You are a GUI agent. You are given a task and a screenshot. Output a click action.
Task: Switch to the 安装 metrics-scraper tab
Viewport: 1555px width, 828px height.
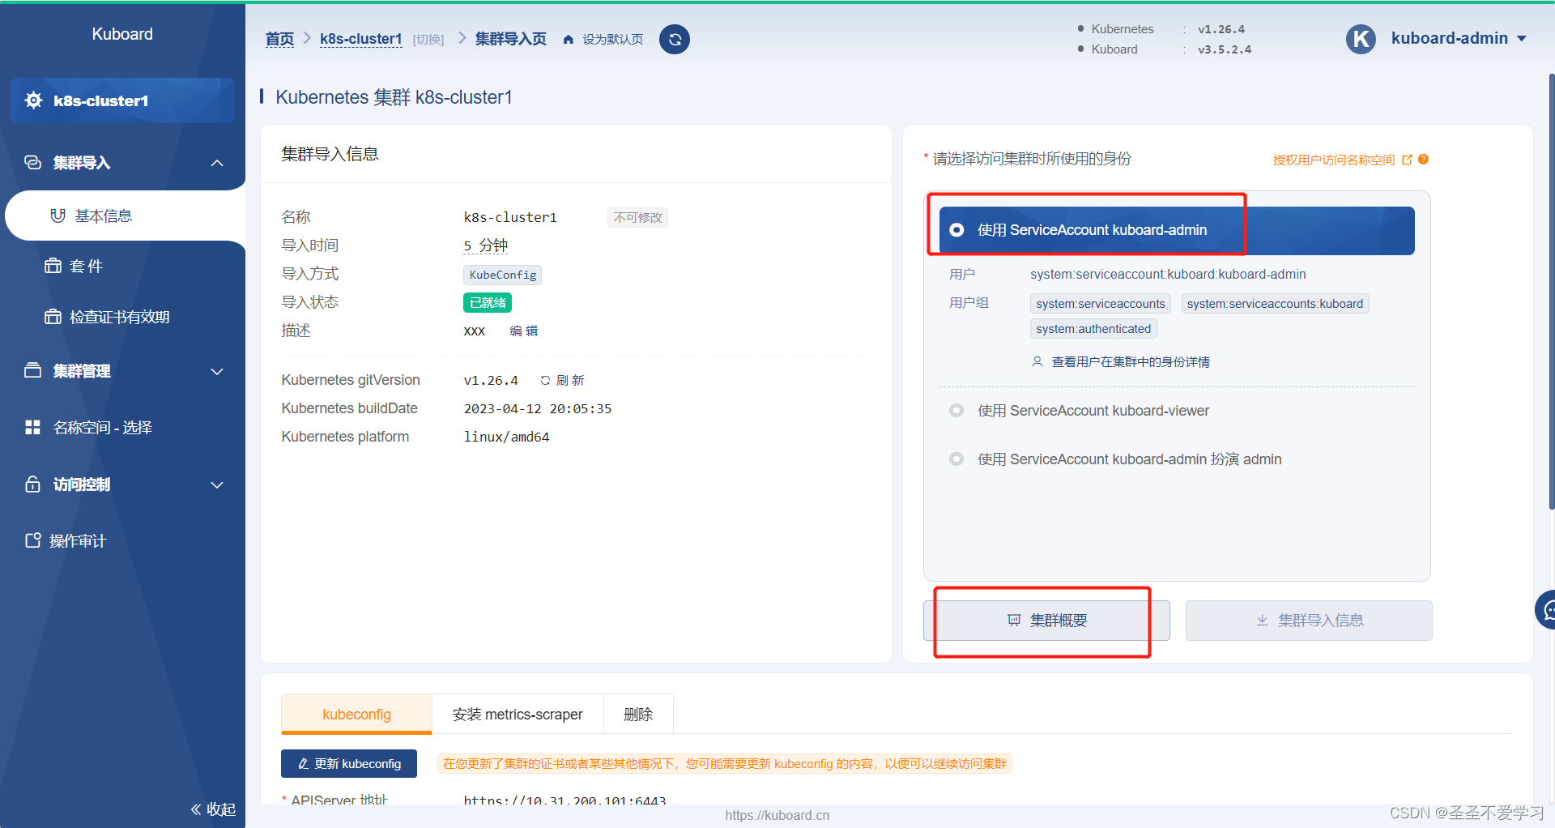(x=518, y=714)
